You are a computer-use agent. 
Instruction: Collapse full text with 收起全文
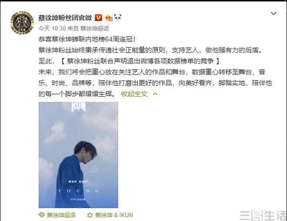(134, 94)
